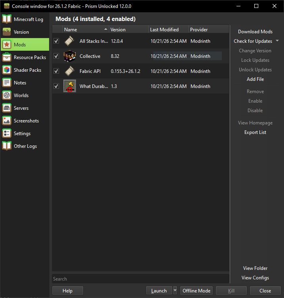
Task: Select the Fabric API version 0.155.3+26.1.2 cell
Action: point(126,71)
